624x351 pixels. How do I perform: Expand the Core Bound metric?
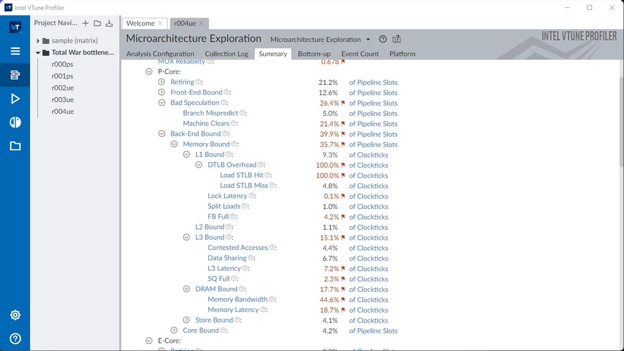pos(174,331)
